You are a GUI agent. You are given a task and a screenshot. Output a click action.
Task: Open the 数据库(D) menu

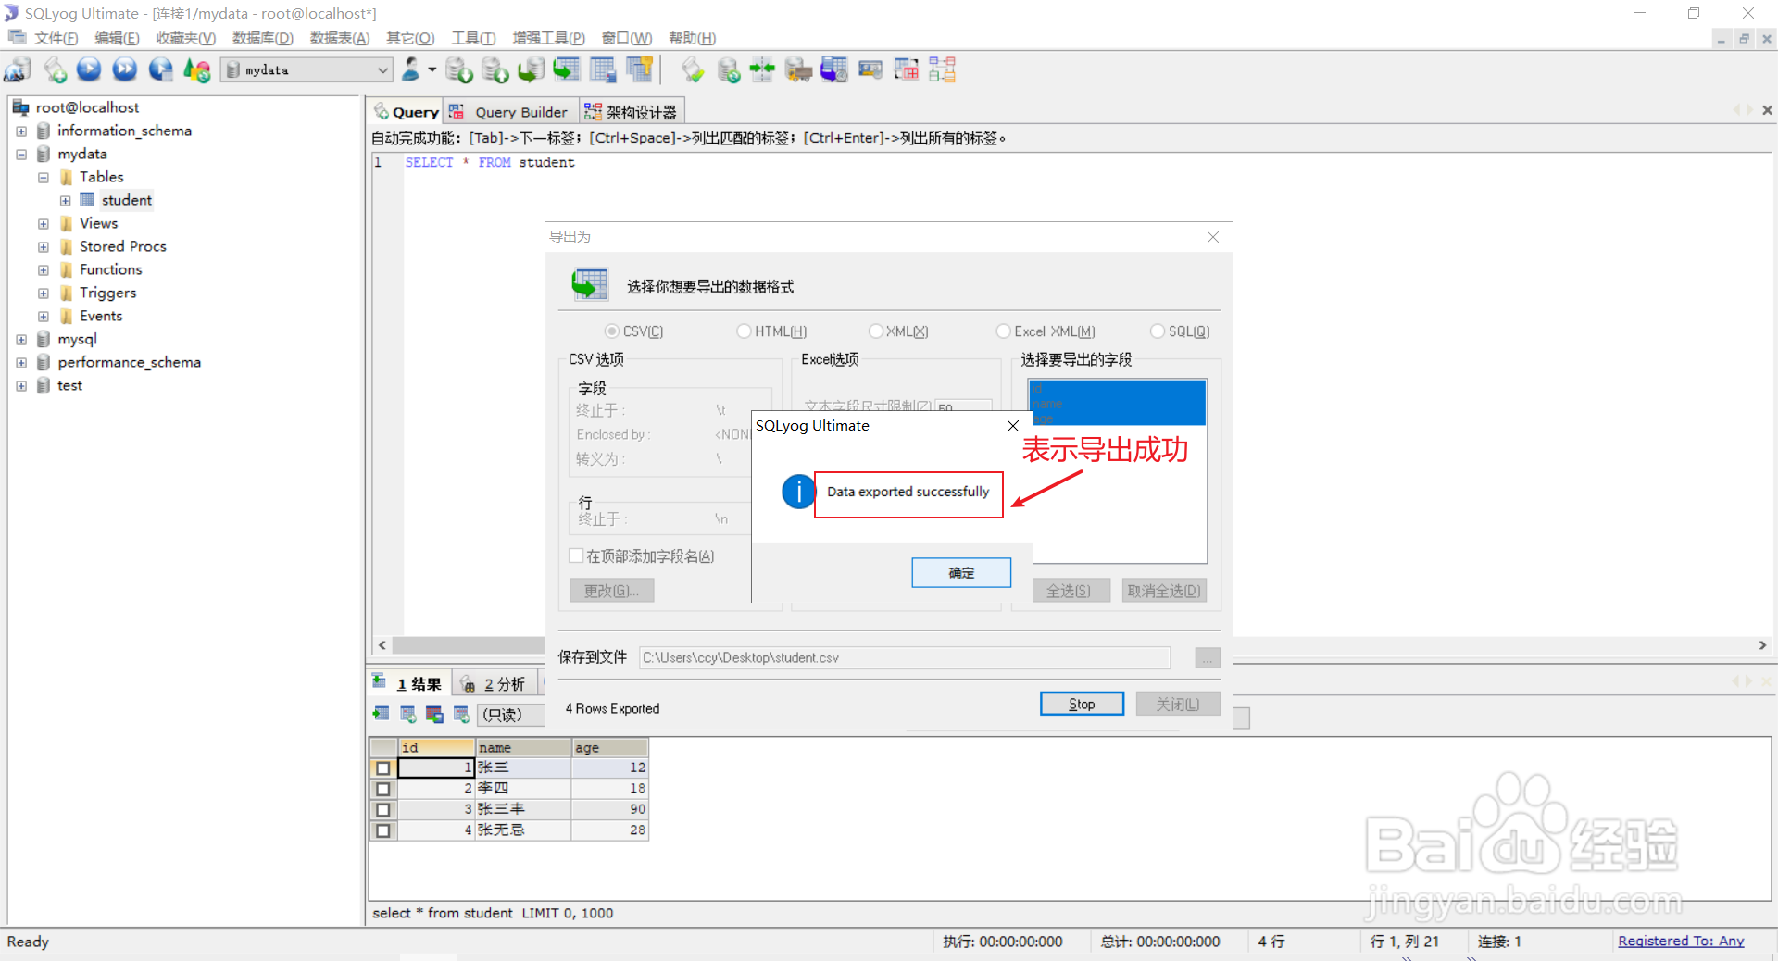[x=262, y=38]
